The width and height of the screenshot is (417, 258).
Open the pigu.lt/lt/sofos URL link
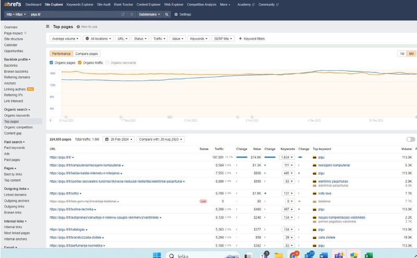[x=64, y=193]
